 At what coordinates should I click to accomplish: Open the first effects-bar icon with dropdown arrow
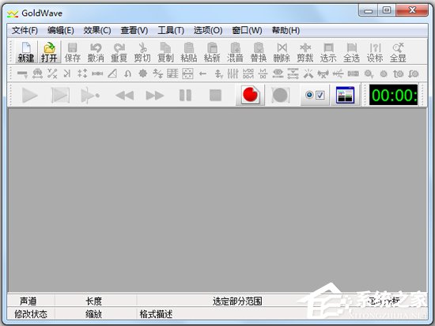pyautogui.click(x=22, y=74)
